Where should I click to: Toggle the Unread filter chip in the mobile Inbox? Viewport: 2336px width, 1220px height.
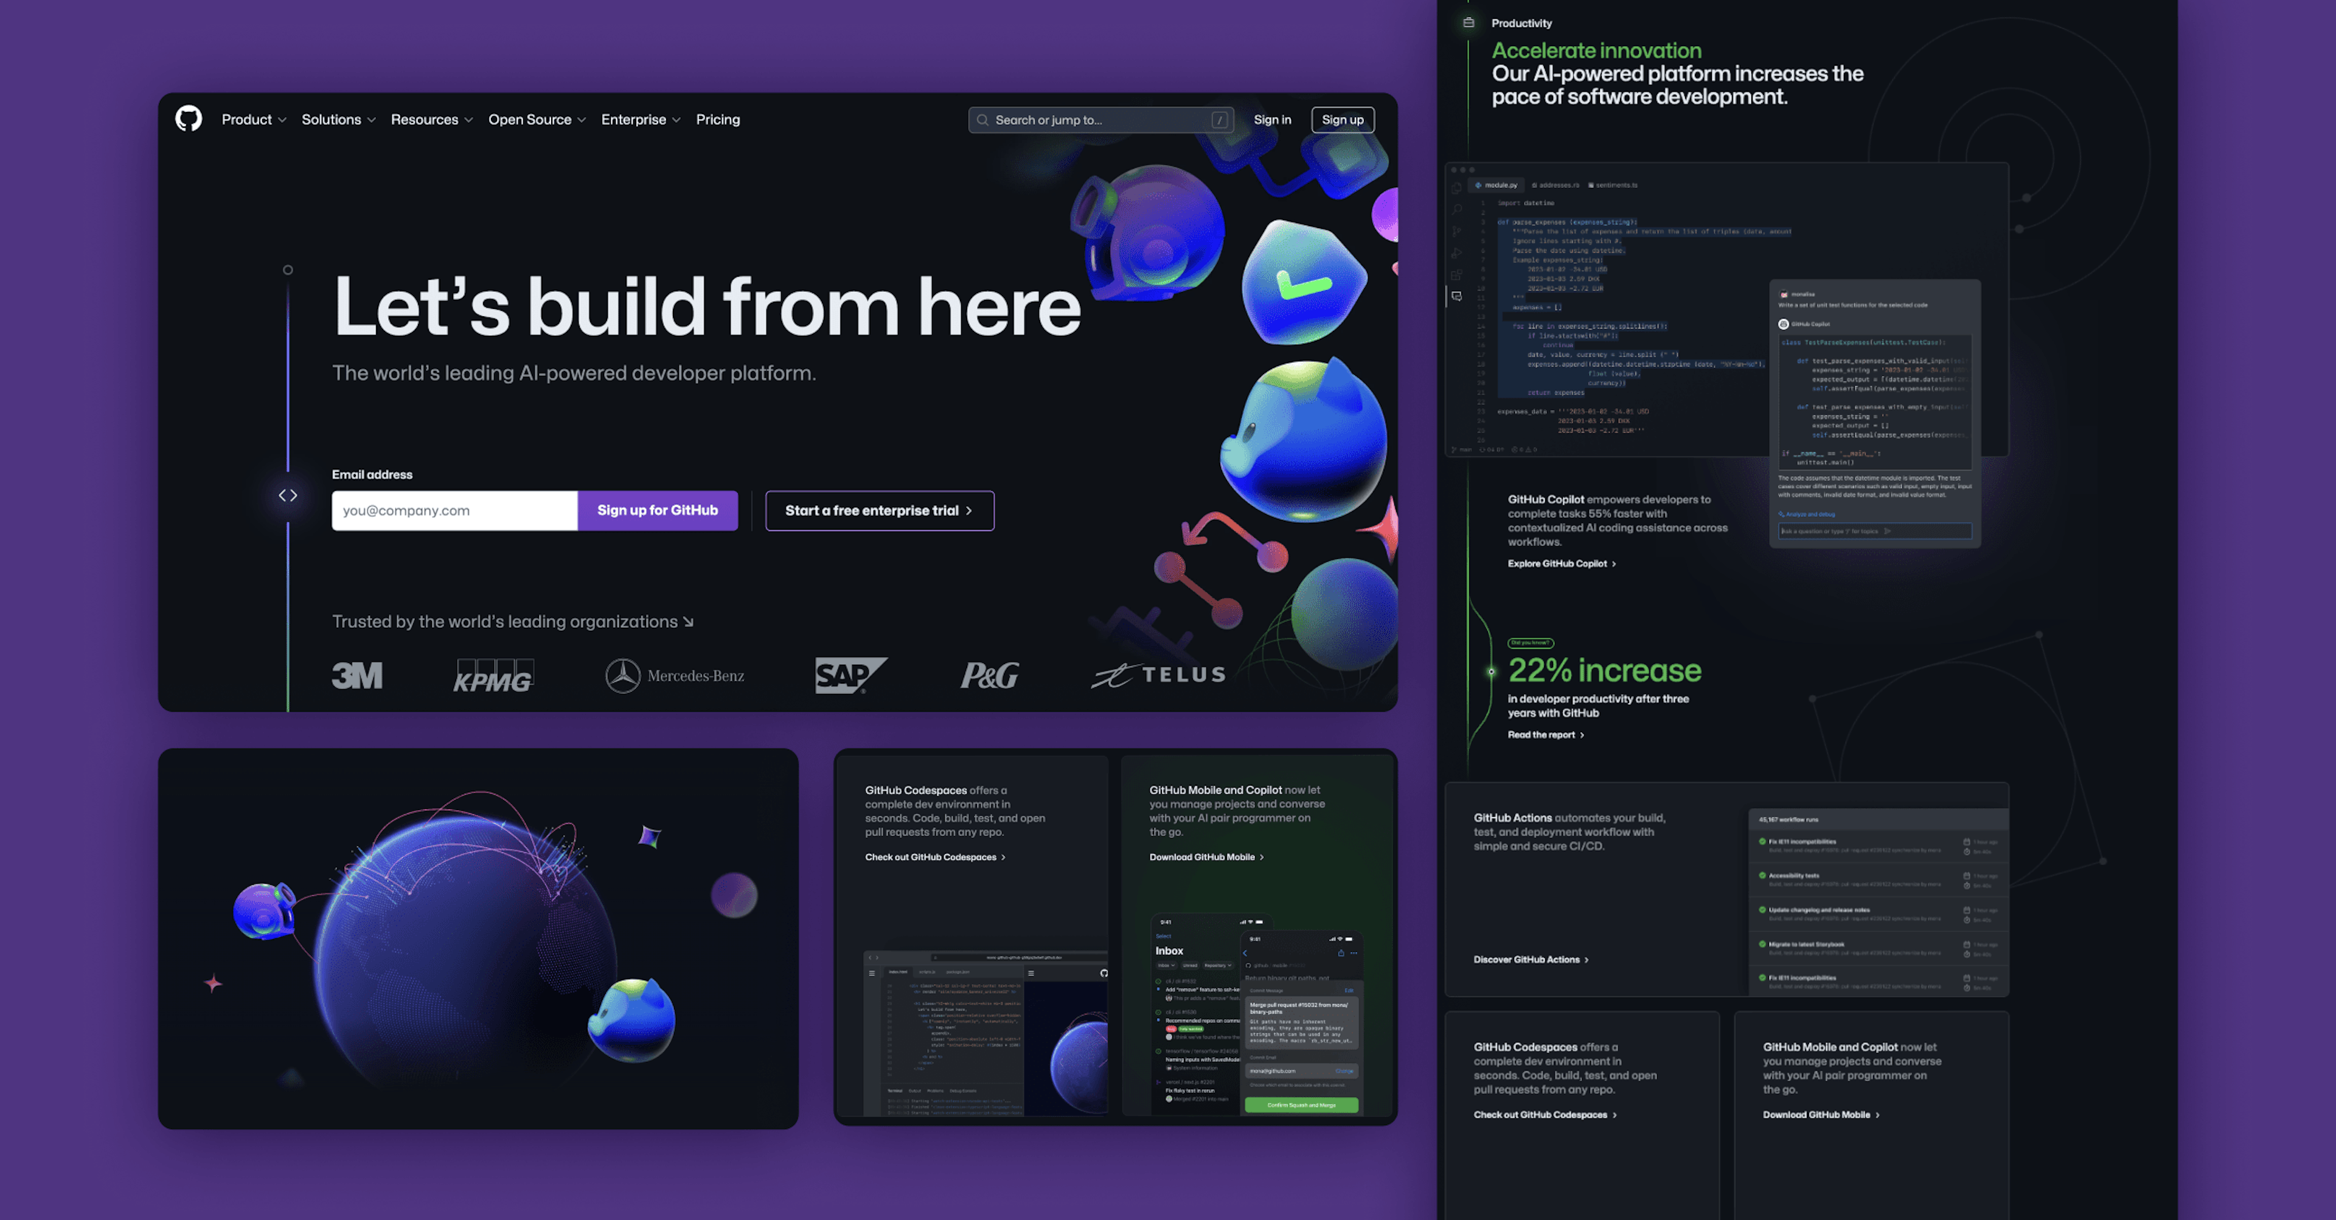1190,965
